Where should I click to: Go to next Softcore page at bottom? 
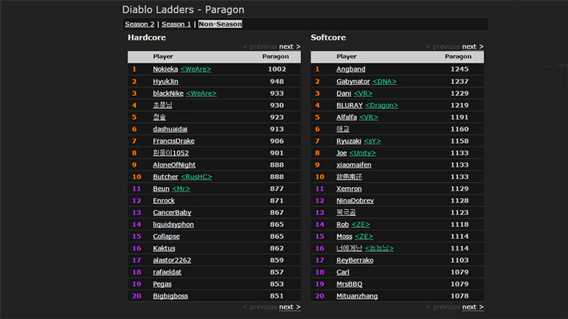tap(473, 307)
